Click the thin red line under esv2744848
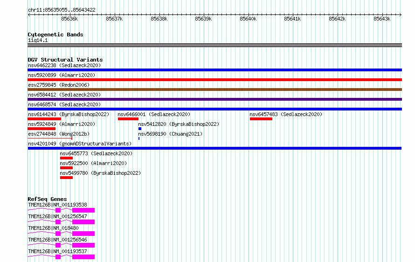This screenshot has width=415, height=262. (x=50, y=138)
